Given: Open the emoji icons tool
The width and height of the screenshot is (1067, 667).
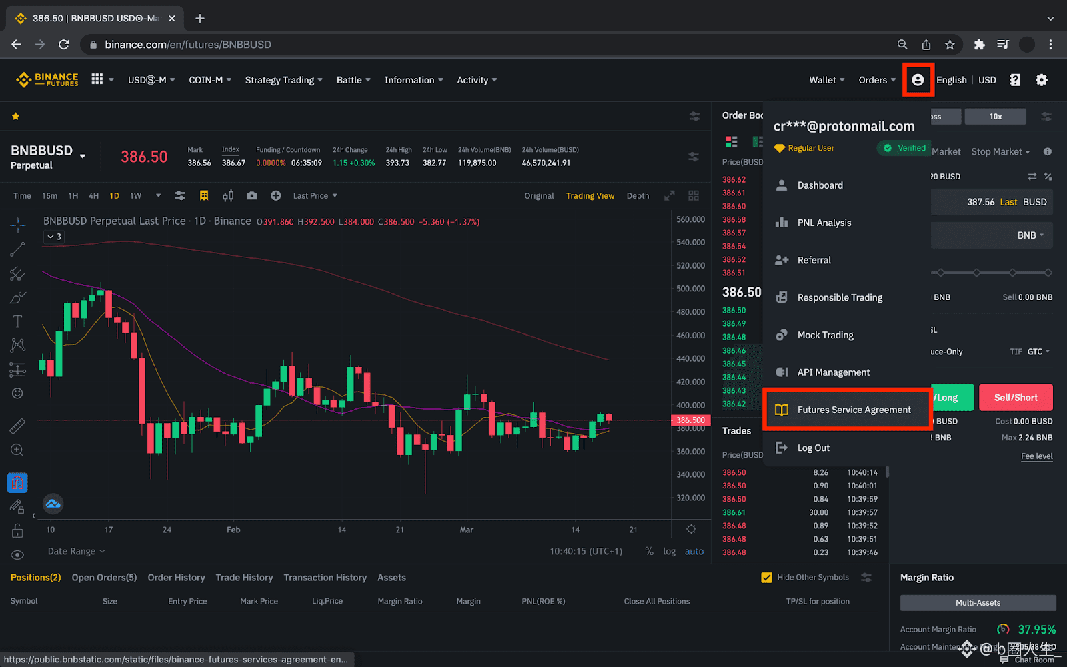Looking at the screenshot, I should click(17, 394).
